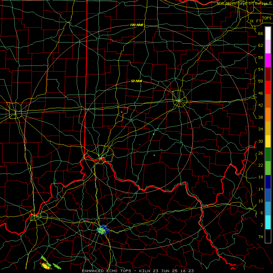Click the light pink legend swatch
The height and width of the screenshot is (273, 273).
coord(268,47)
